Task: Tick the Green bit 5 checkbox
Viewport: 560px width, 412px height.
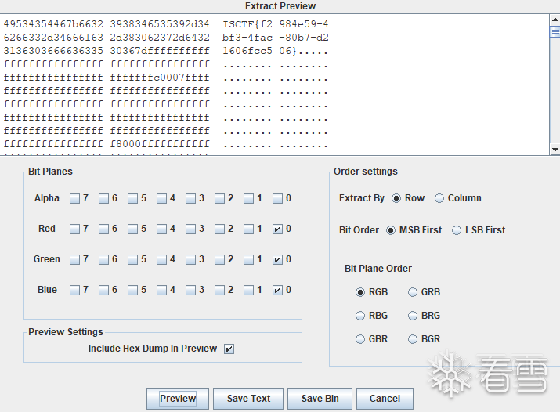Action: [x=132, y=259]
